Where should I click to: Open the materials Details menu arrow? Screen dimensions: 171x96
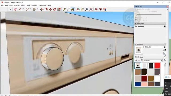click(165, 60)
